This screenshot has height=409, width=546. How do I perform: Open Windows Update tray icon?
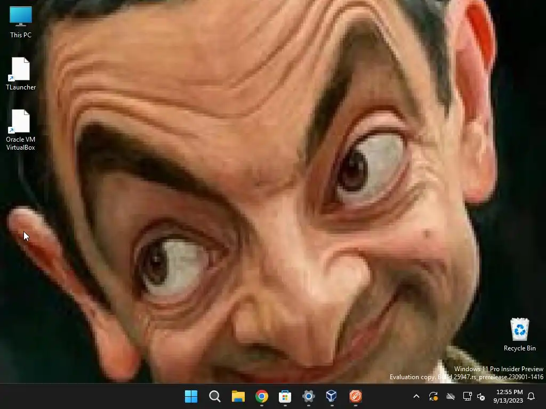point(433,396)
